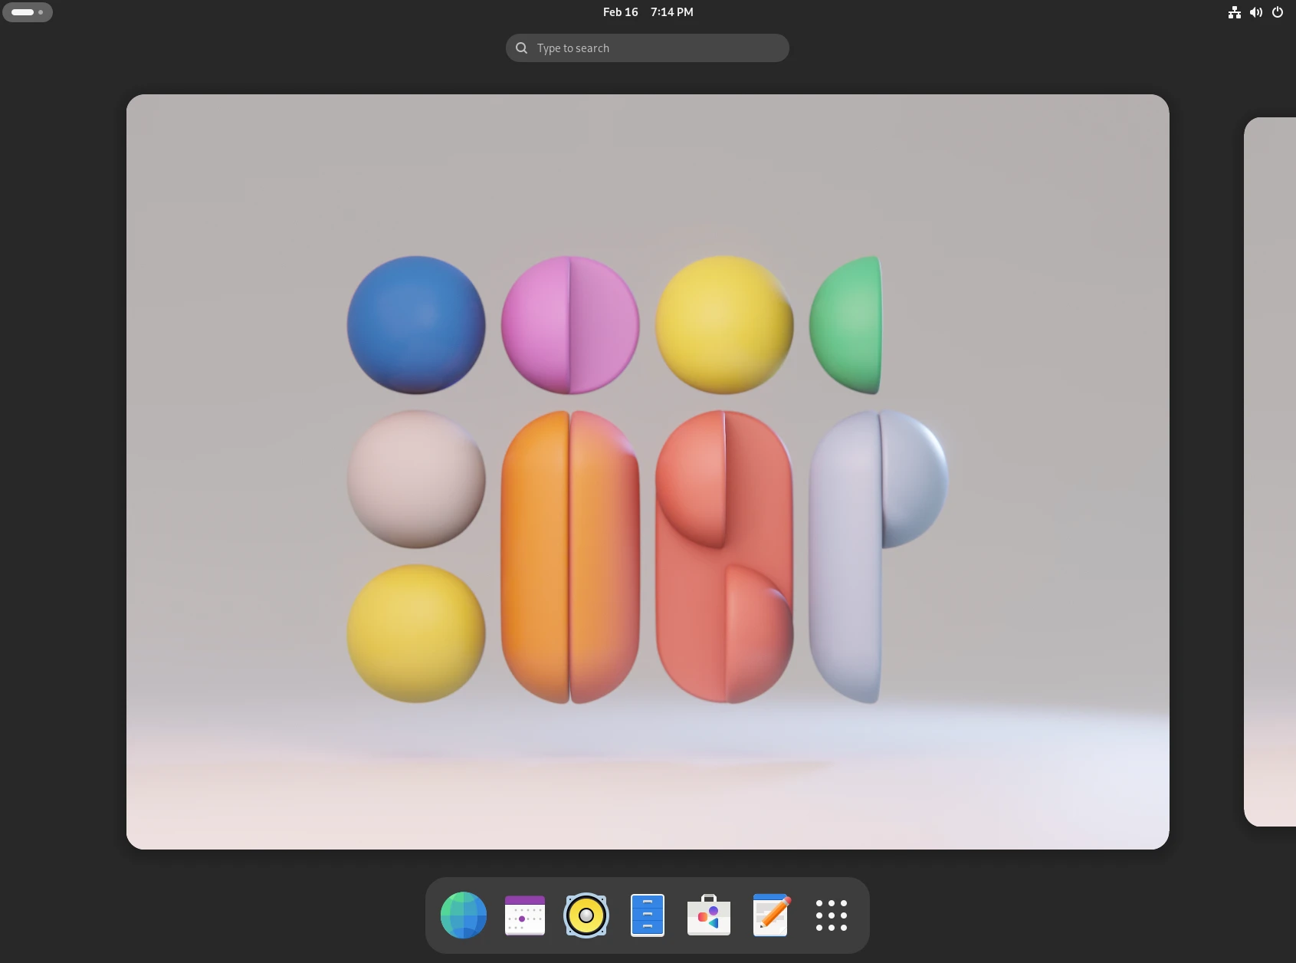
Task: Open the Files file manager
Action: tap(648, 915)
